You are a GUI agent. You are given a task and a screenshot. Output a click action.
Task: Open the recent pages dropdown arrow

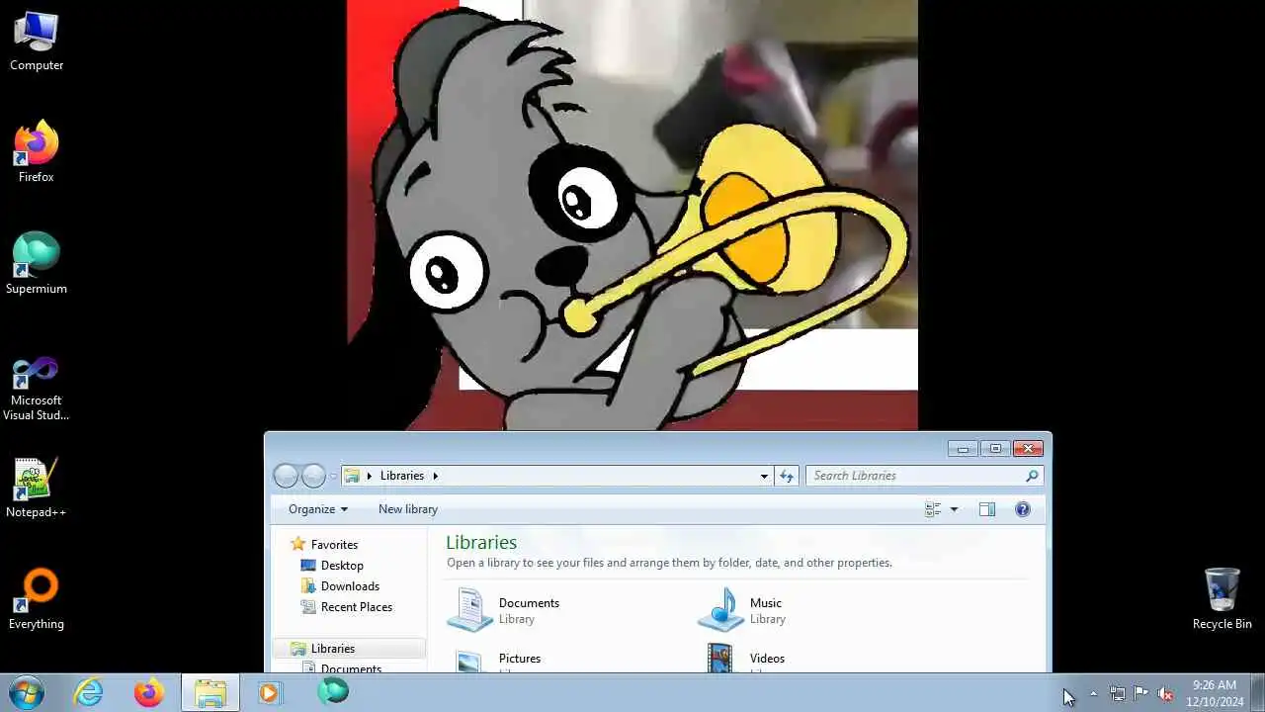point(333,477)
